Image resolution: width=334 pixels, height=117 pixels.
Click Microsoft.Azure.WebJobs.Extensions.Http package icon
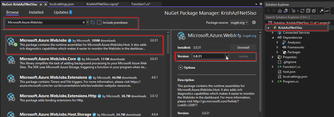point(12,97)
